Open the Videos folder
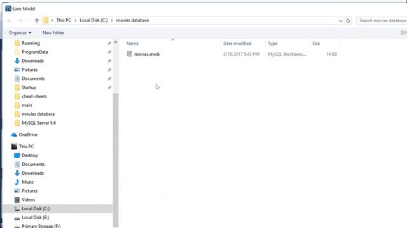This screenshot has height=228, width=407. click(x=28, y=199)
